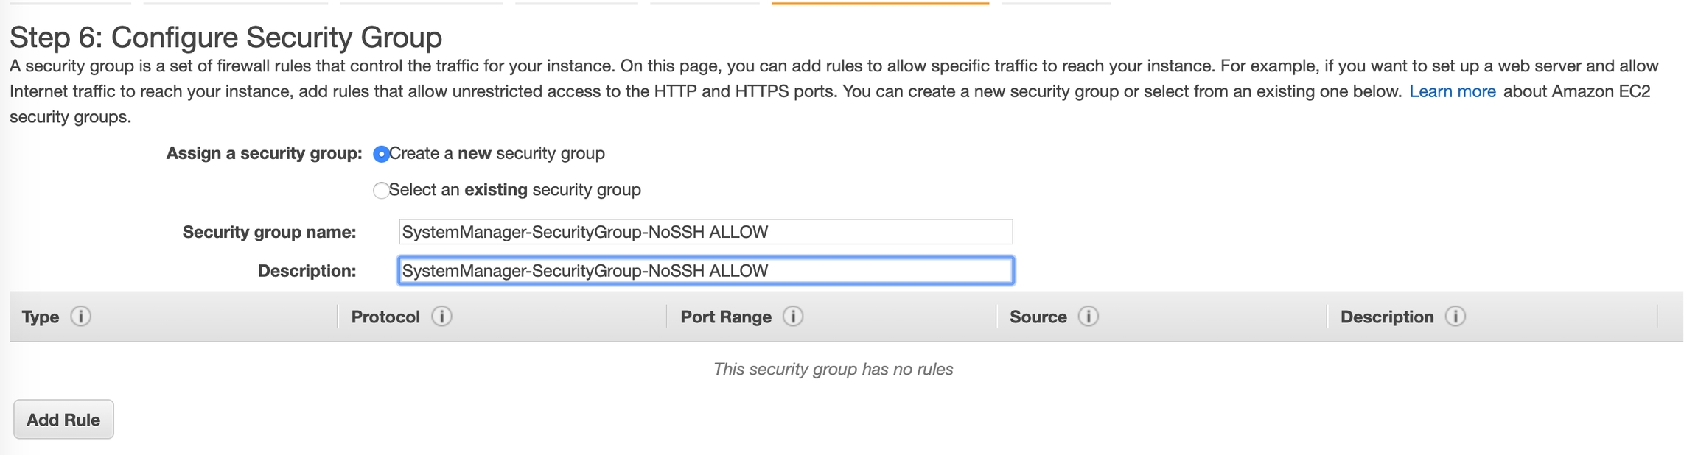Click the 'Assign a security group:' label
The width and height of the screenshot is (1698, 455).
pyautogui.click(x=264, y=153)
